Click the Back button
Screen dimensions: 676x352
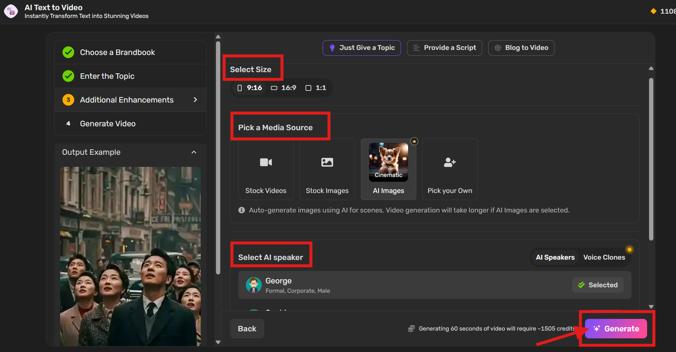tap(247, 329)
